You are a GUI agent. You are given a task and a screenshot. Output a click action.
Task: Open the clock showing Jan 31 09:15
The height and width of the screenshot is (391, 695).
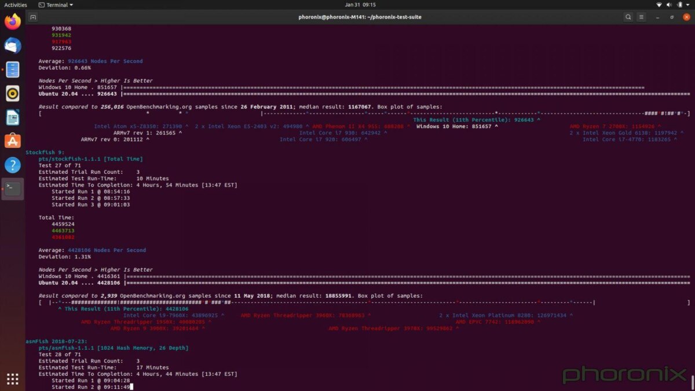pyautogui.click(x=347, y=5)
